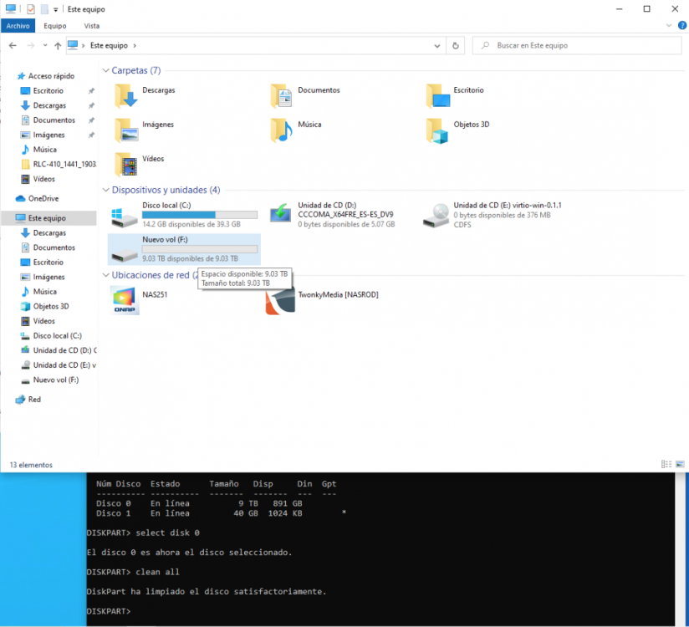Open pinned Imágenes under Acceso rápido
Screen dimensions: 689x627
48,135
